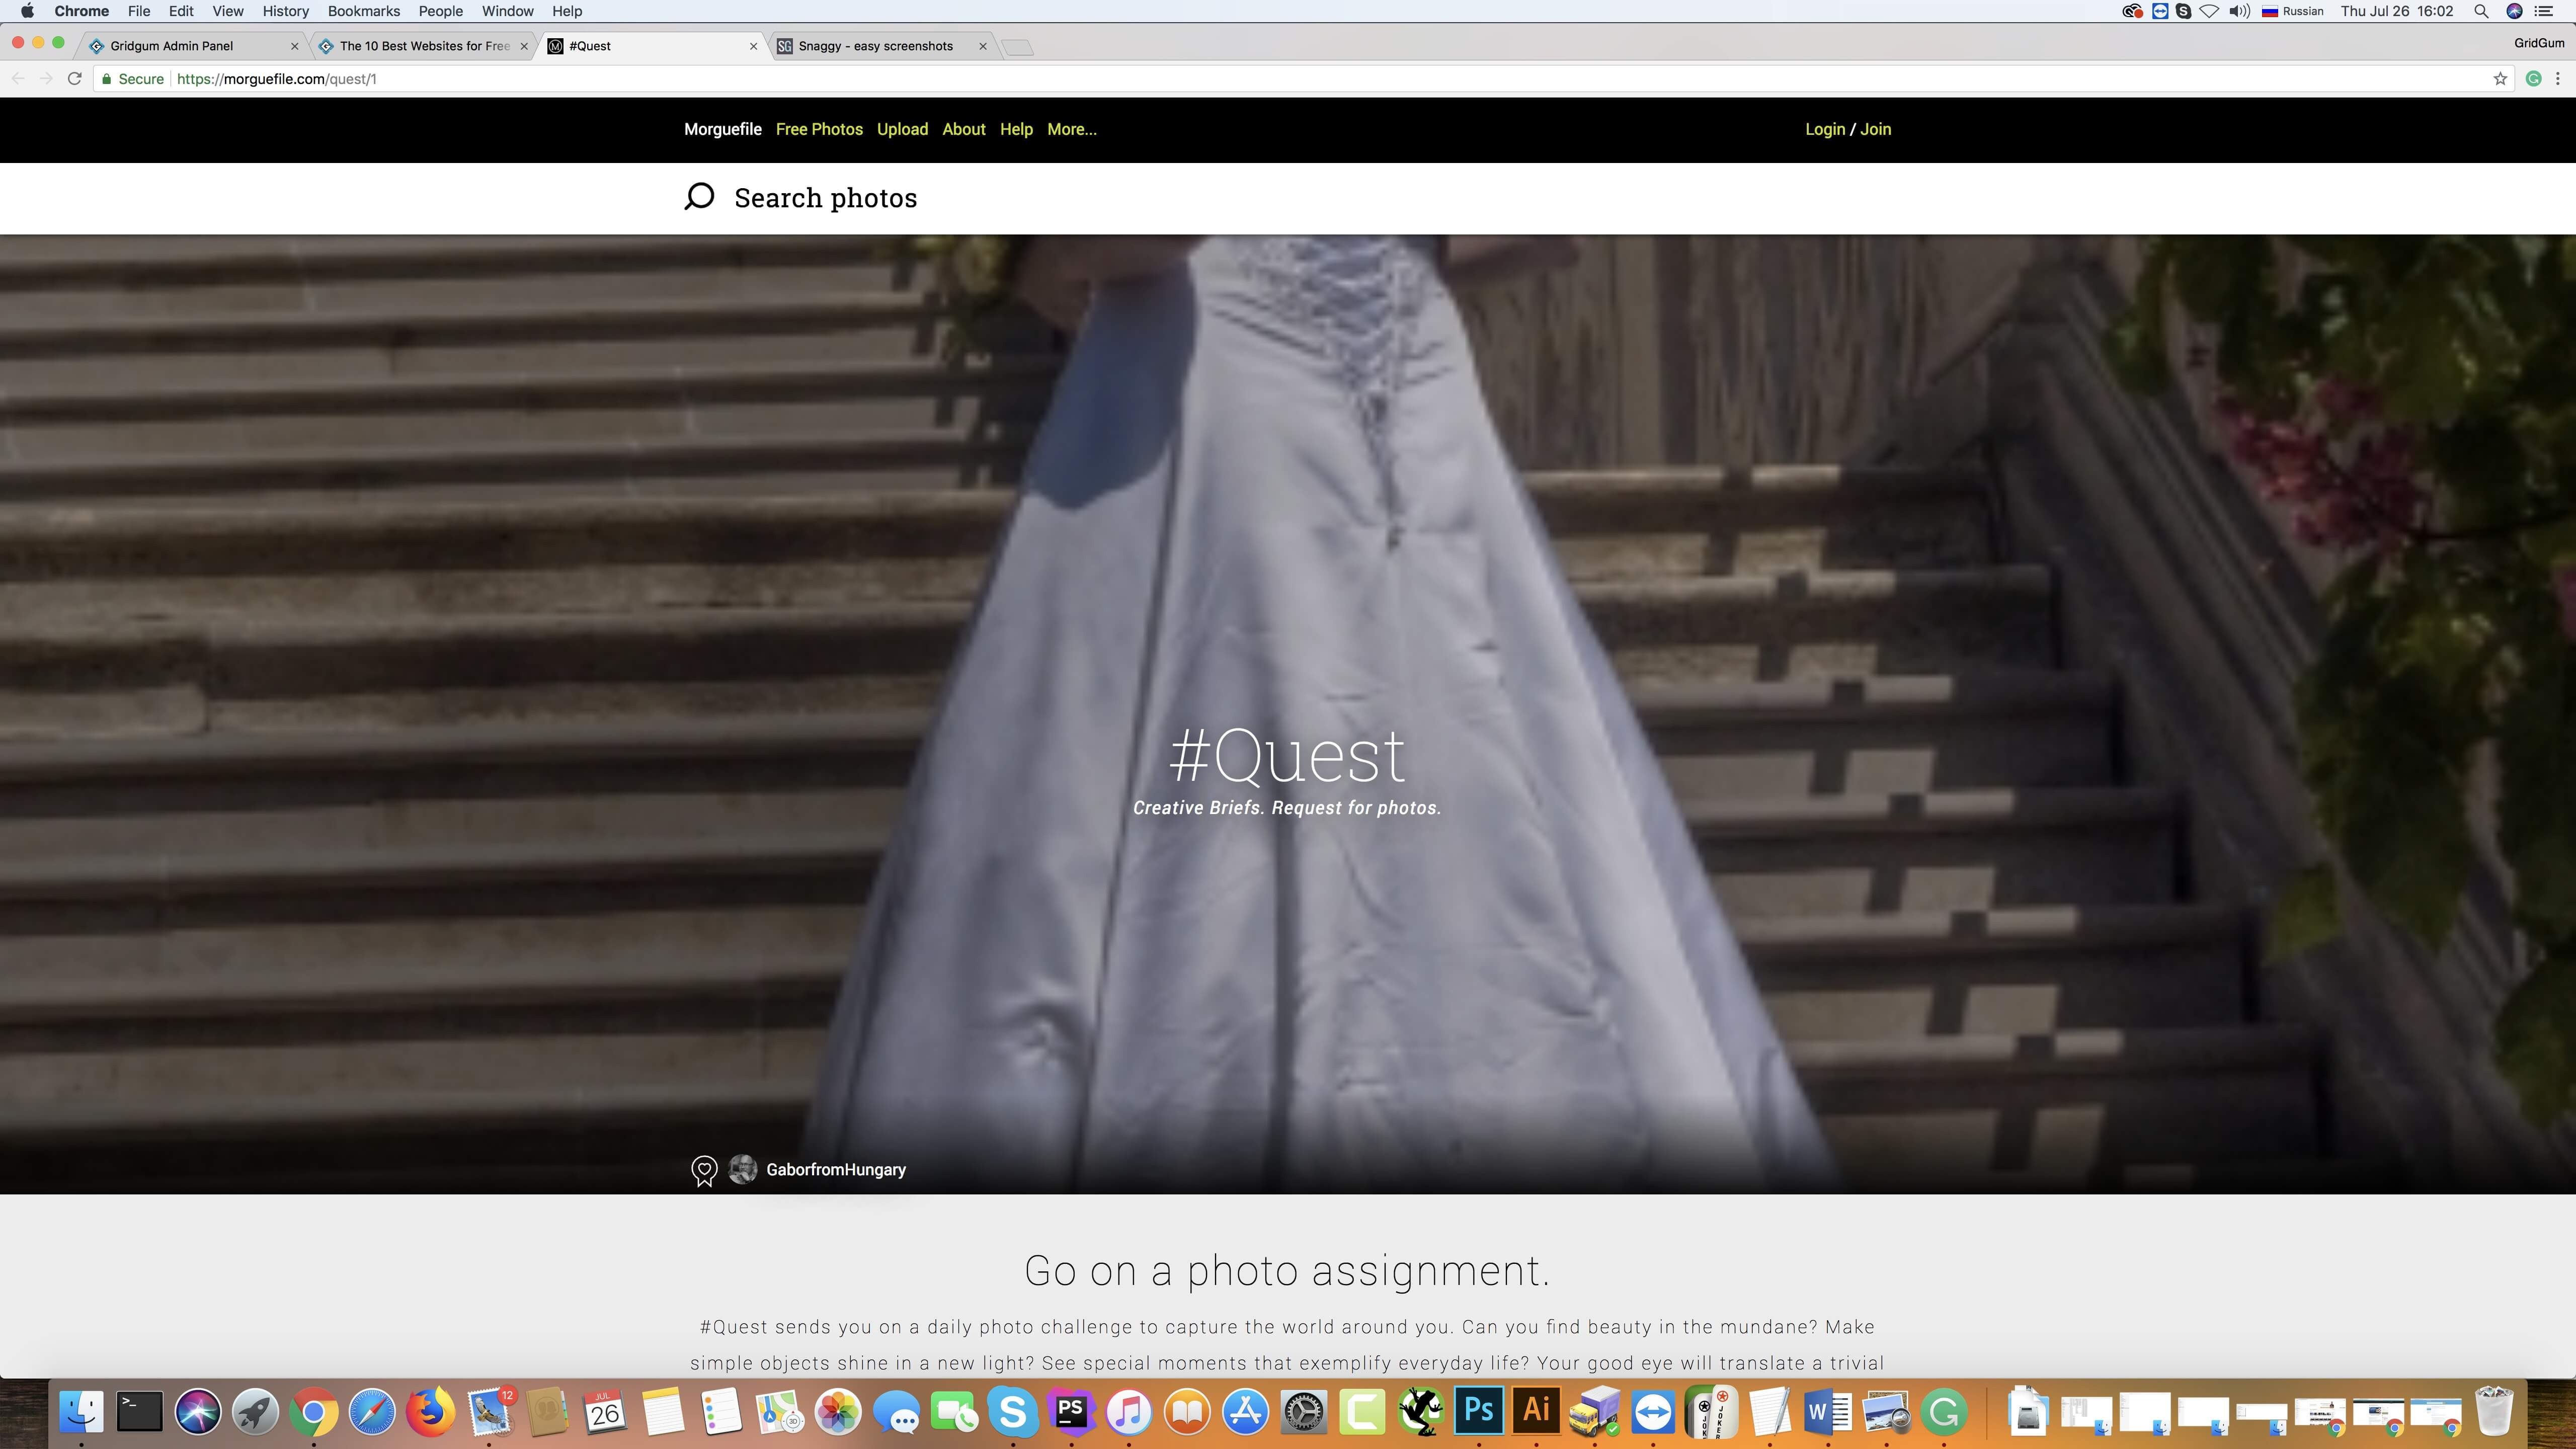Open Grammarly app in the Dock
The image size is (2576, 1449).
(1943, 1412)
